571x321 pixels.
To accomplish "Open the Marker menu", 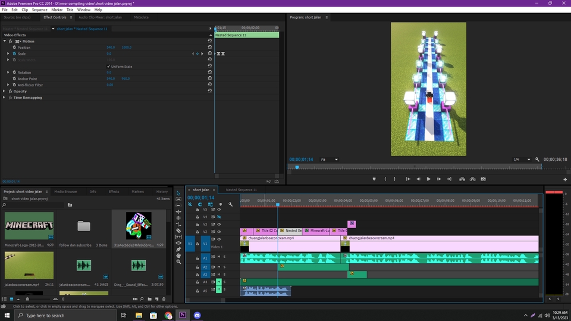I will [57, 10].
